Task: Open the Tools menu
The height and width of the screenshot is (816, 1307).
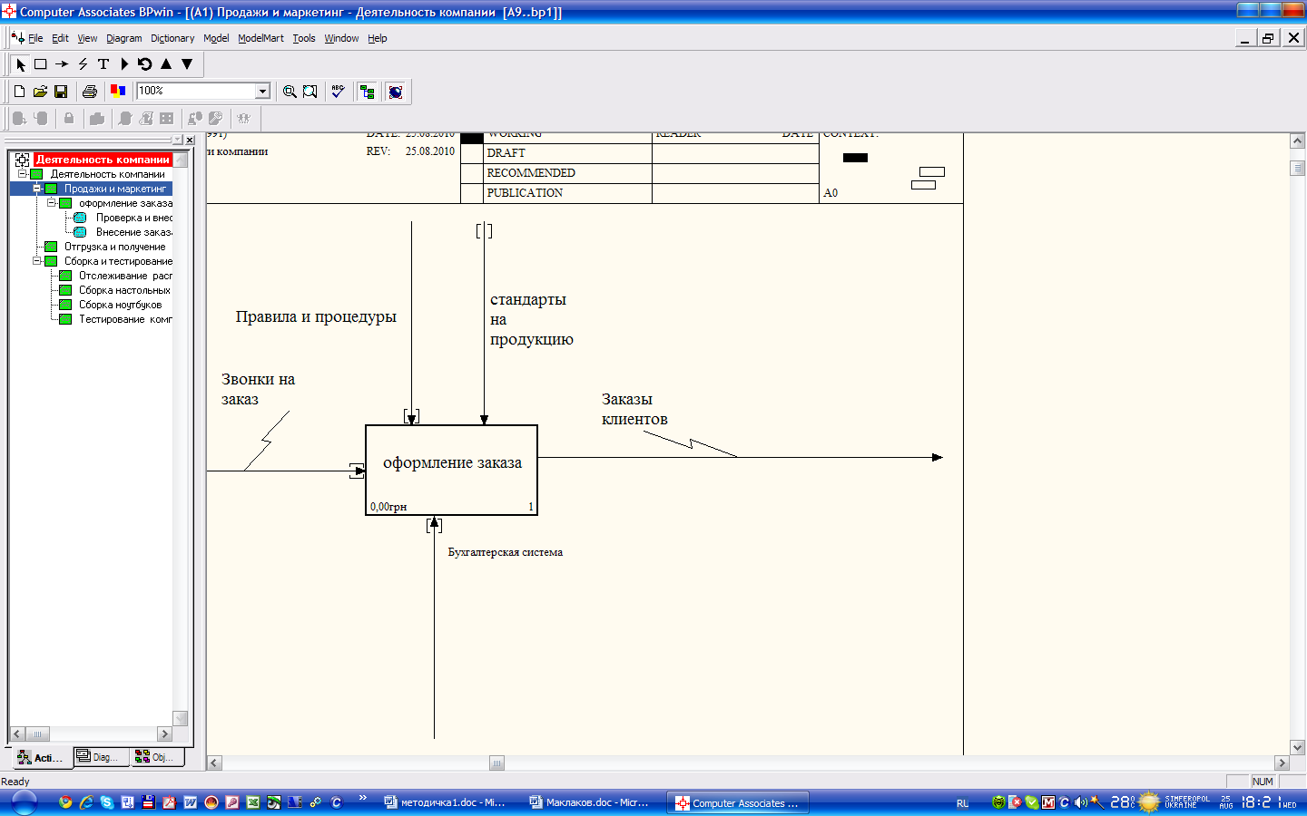Action: 304,38
